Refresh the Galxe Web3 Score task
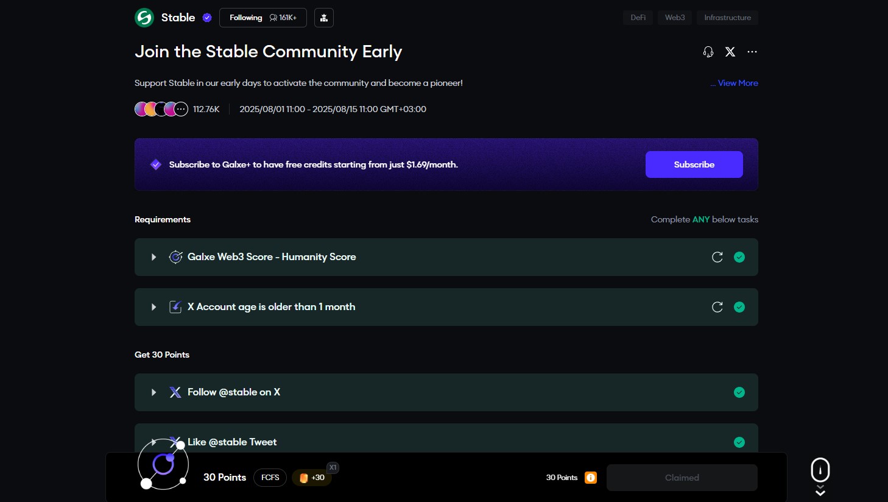The image size is (888, 502). [x=717, y=257]
